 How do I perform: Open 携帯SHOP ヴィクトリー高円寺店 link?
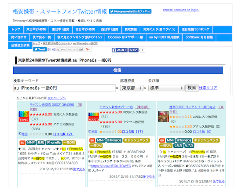point(192,107)
